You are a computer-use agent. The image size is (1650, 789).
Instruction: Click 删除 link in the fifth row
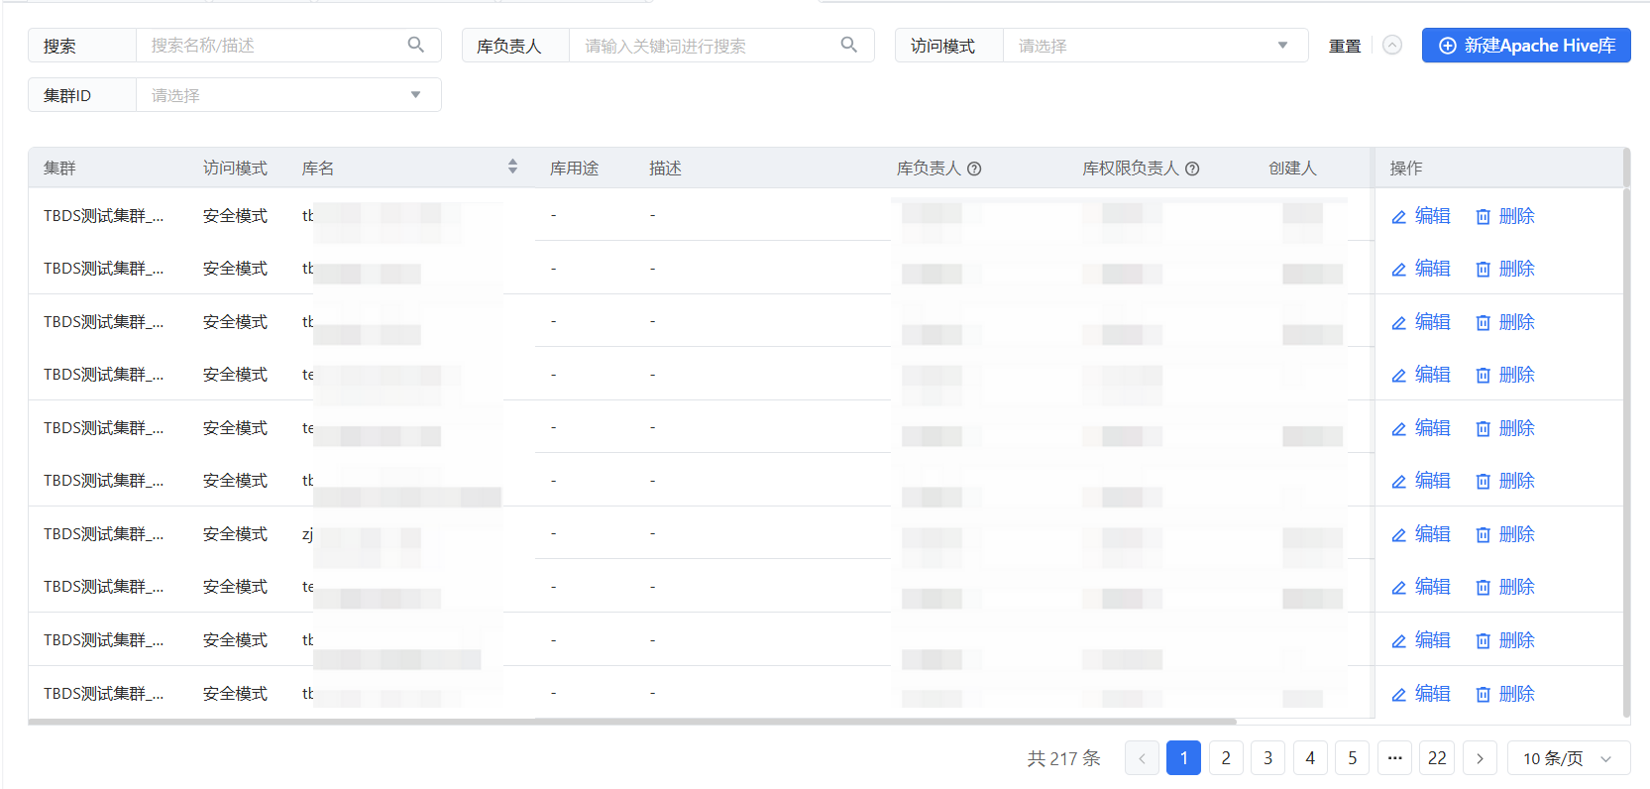pos(1516,428)
